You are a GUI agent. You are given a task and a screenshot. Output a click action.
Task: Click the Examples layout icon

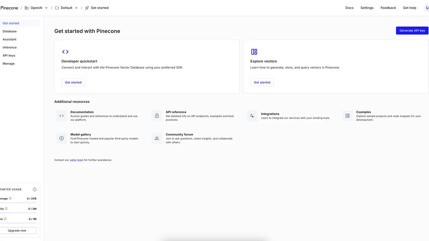click(347, 116)
